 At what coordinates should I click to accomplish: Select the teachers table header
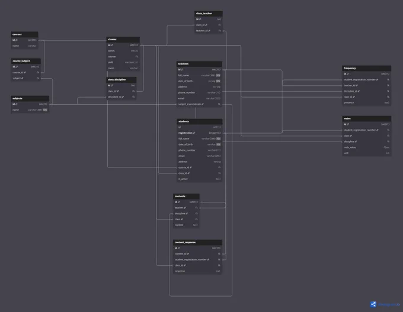tap(199, 64)
